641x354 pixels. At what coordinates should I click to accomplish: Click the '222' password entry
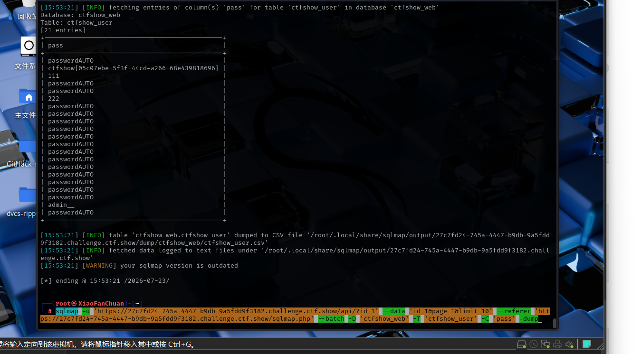[54, 99]
